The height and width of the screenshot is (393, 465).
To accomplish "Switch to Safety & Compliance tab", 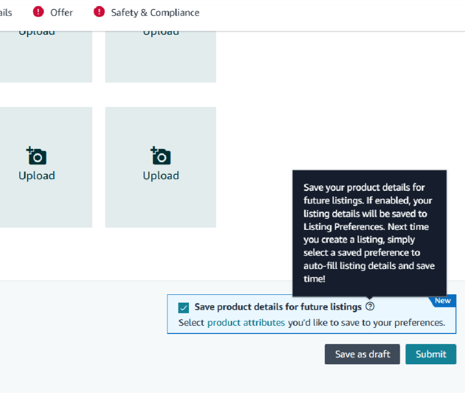I will click(155, 13).
